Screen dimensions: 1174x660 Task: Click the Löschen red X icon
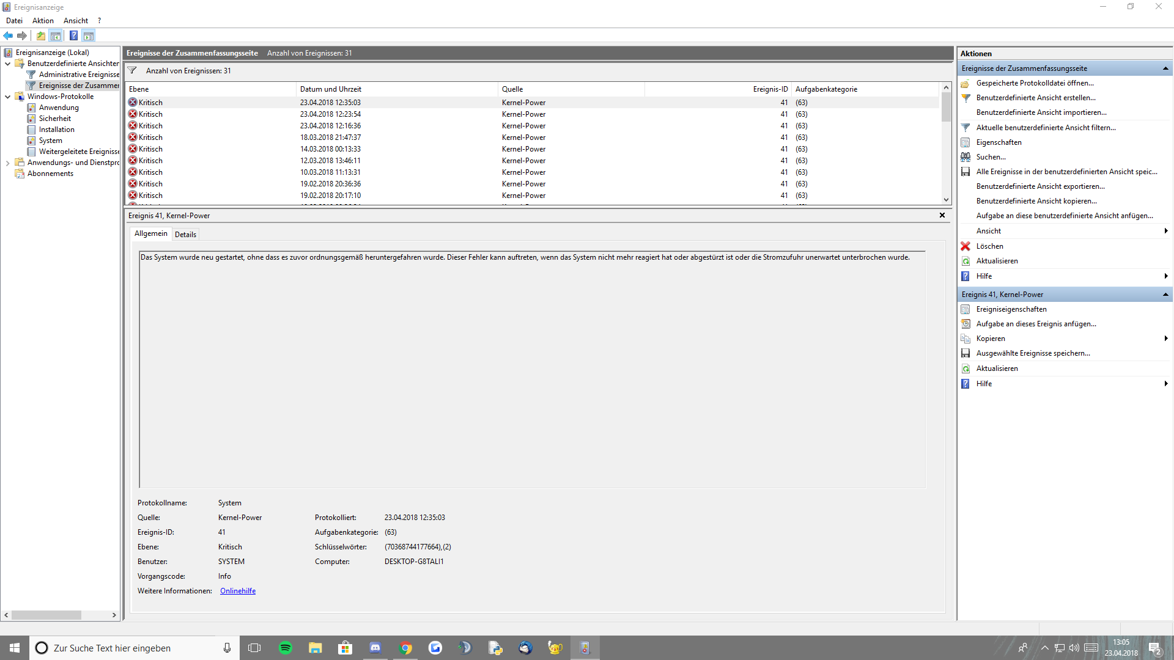coord(965,246)
